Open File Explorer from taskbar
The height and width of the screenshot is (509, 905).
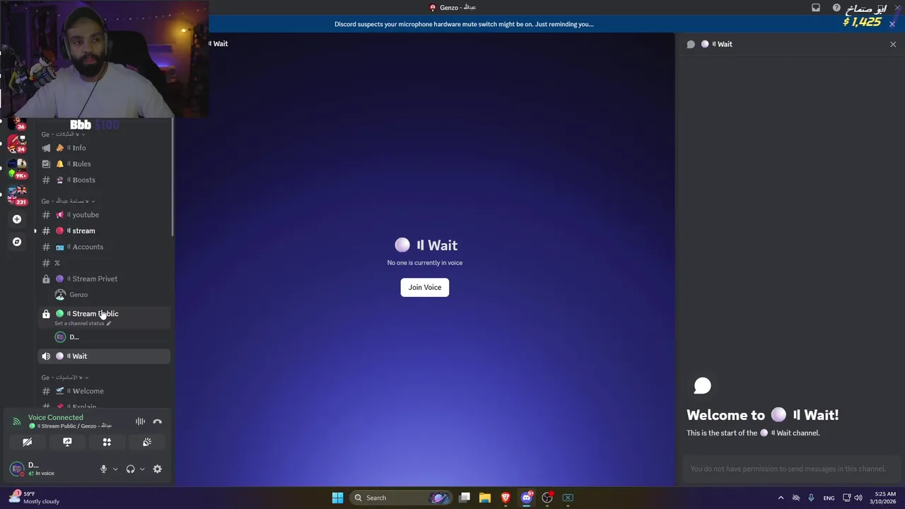pos(485,498)
